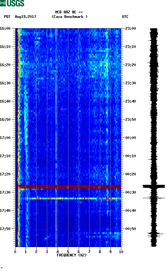Click the 17:40 PDT time label

[x=5, y=211]
